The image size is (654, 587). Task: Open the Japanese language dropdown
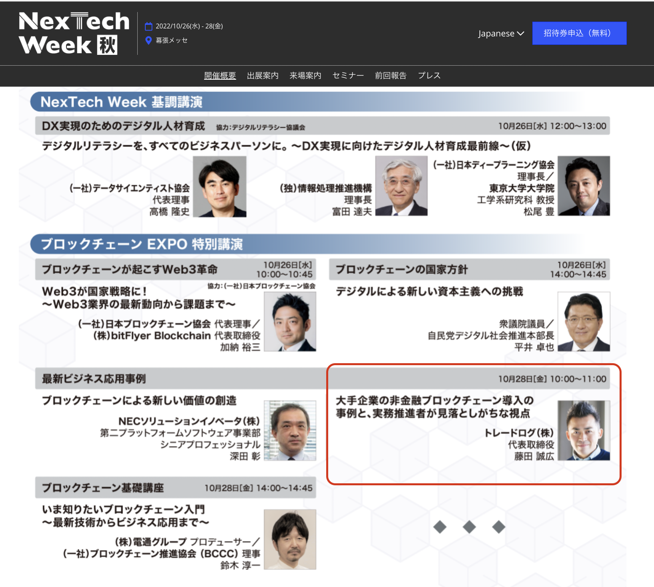point(501,34)
